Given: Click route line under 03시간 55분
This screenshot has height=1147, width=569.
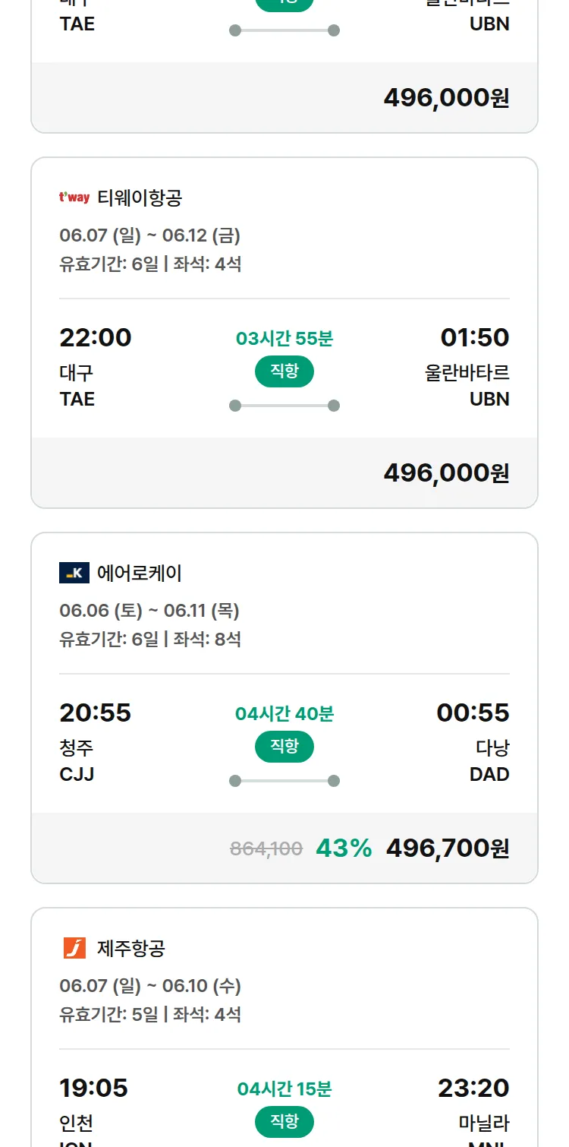Looking at the screenshot, I should 284,406.
